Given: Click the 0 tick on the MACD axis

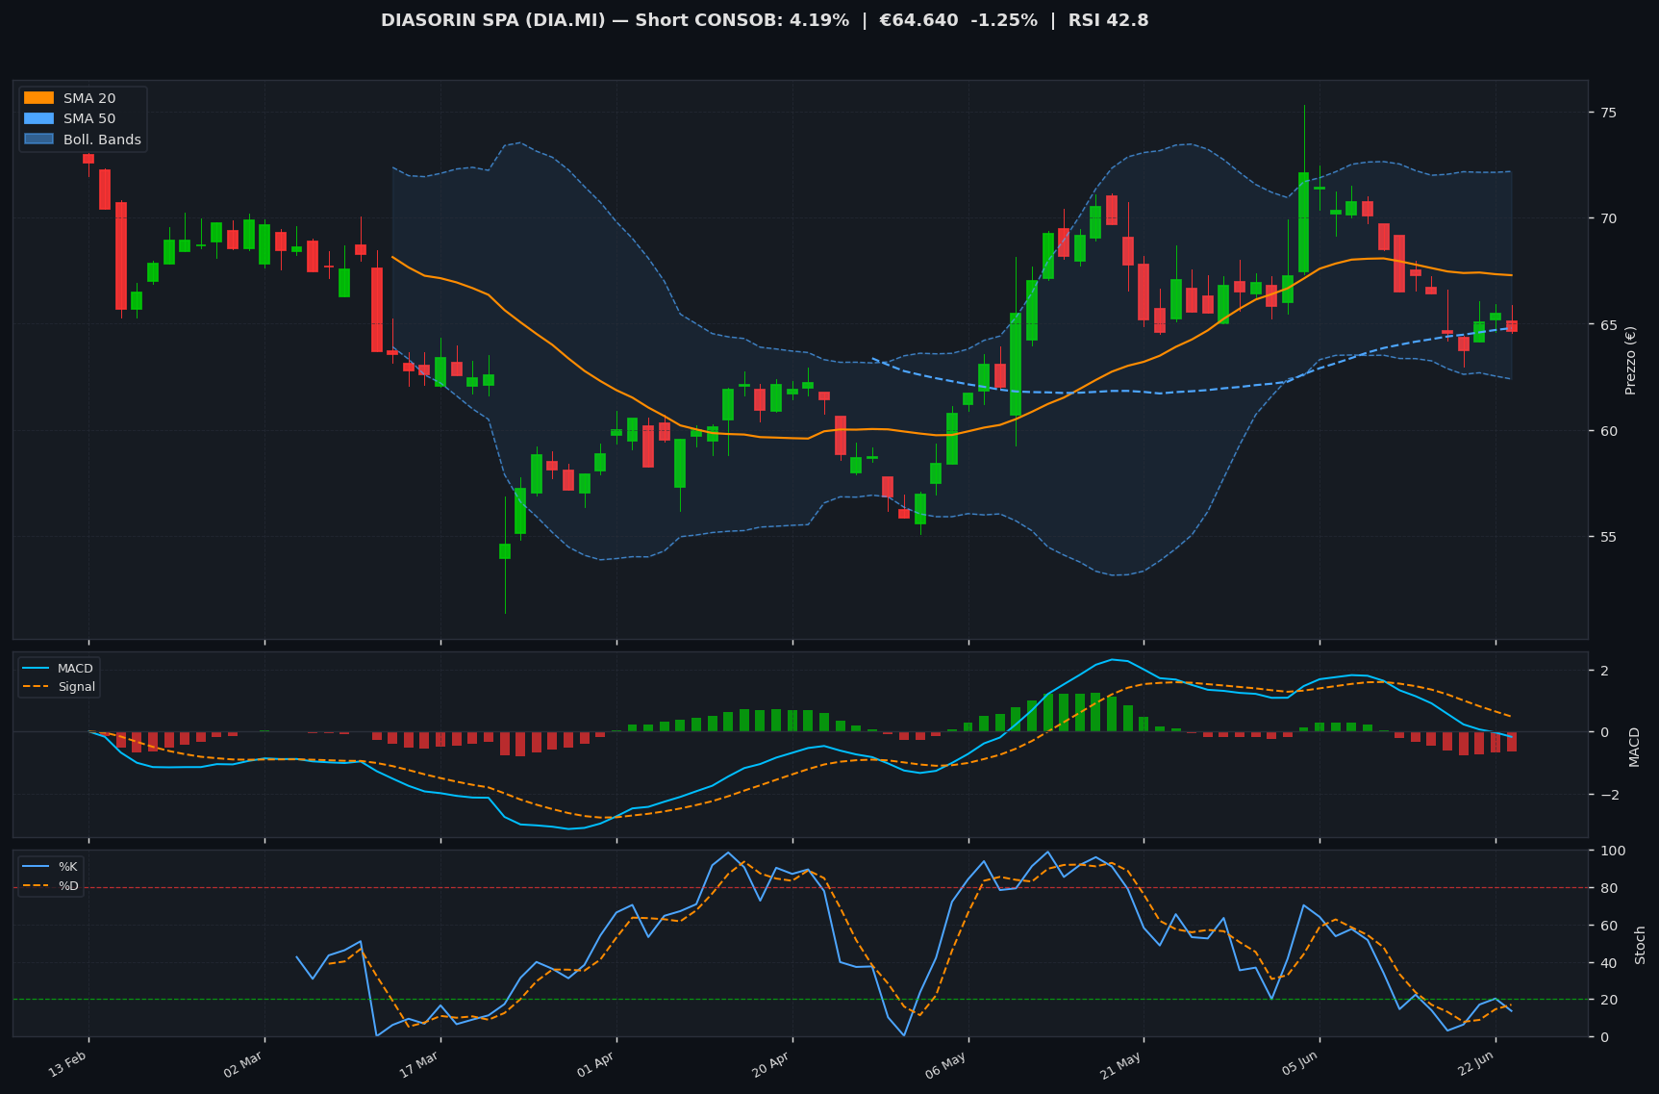Looking at the screenshot, I should pyautogui.click(x=1602, y=732).
